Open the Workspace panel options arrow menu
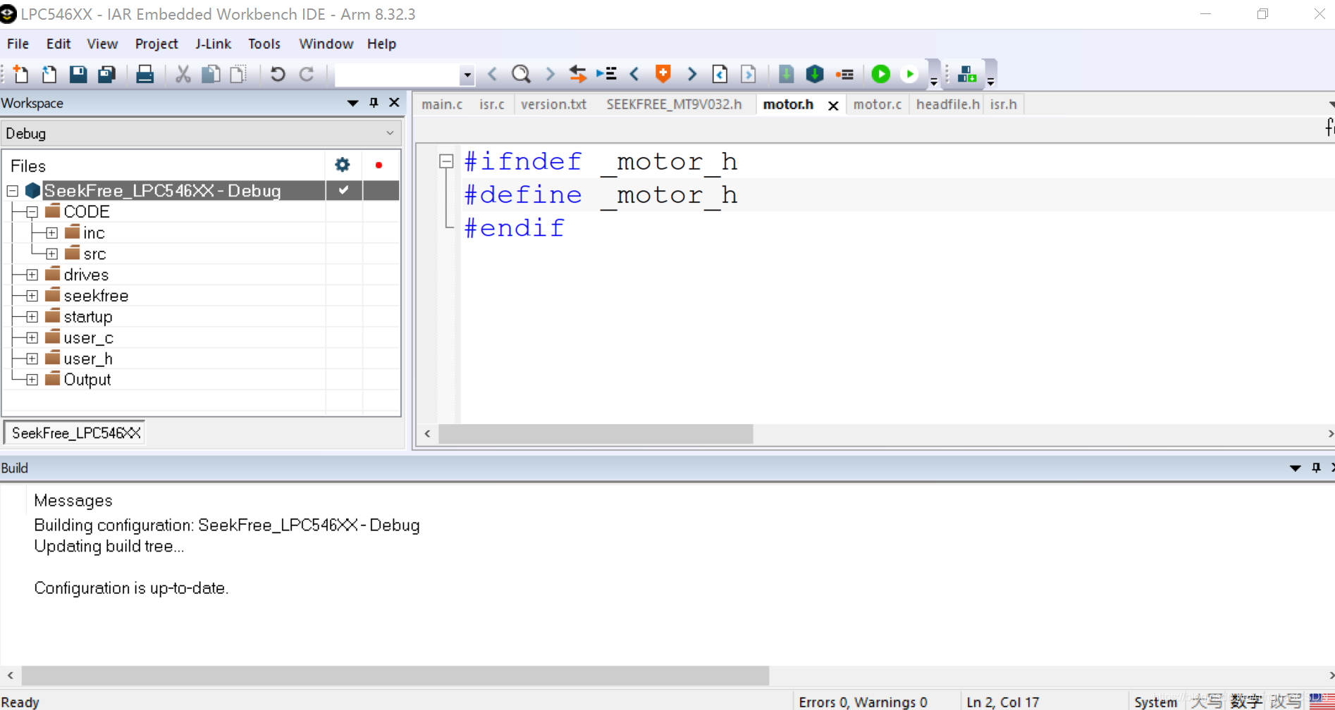This screenshot has height=710, width=1335. point(352,103)
